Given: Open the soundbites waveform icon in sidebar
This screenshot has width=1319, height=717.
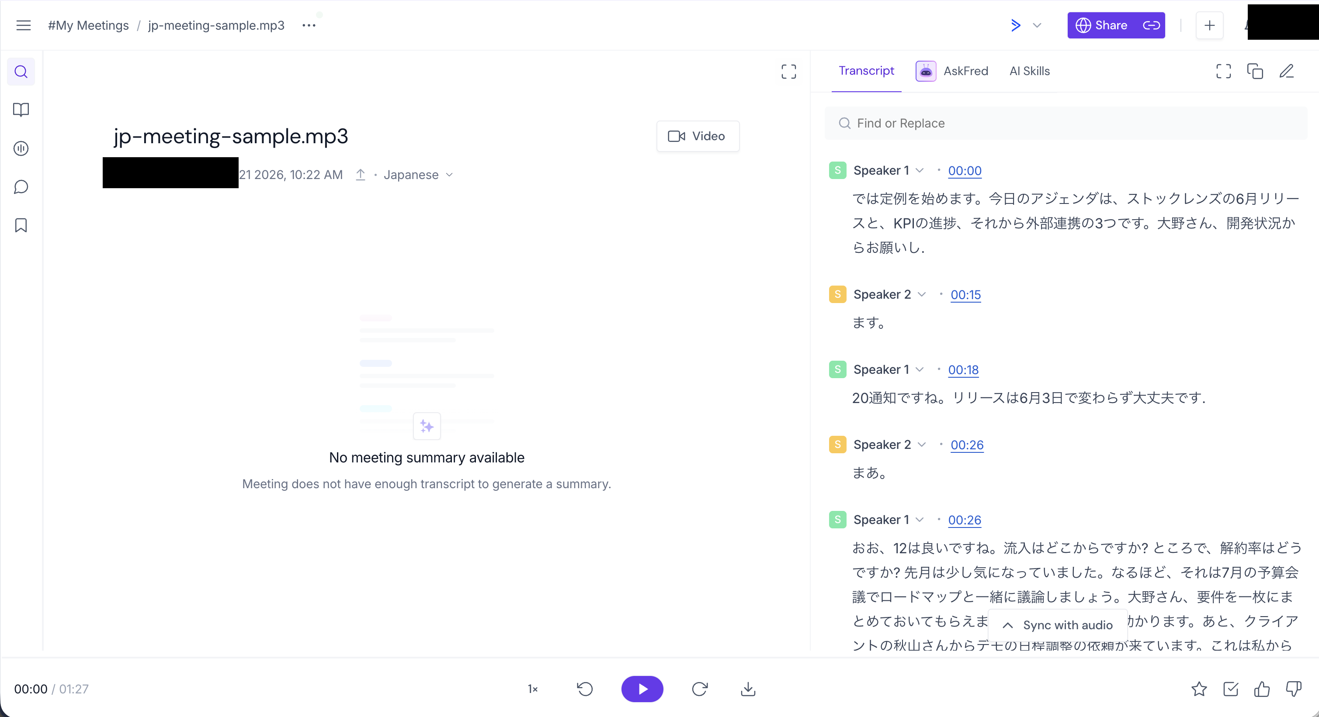Looking at the screenshot, I should click(21, 148).
